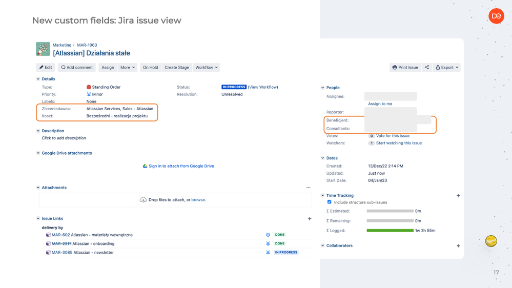Viewport: 512px width, 288px height.
Task: Open linked issue MAR-2317
Action: coord(62,243)
